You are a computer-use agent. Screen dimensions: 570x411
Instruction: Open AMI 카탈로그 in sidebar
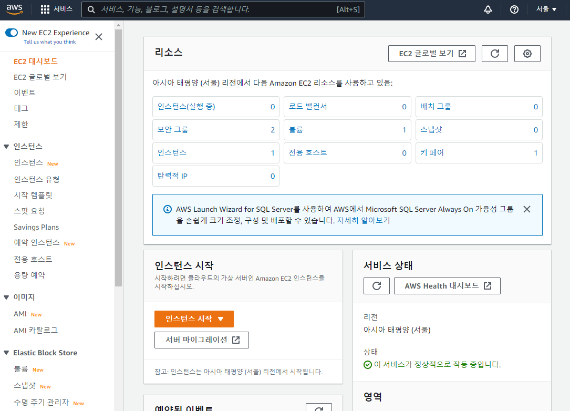(36, 330)
